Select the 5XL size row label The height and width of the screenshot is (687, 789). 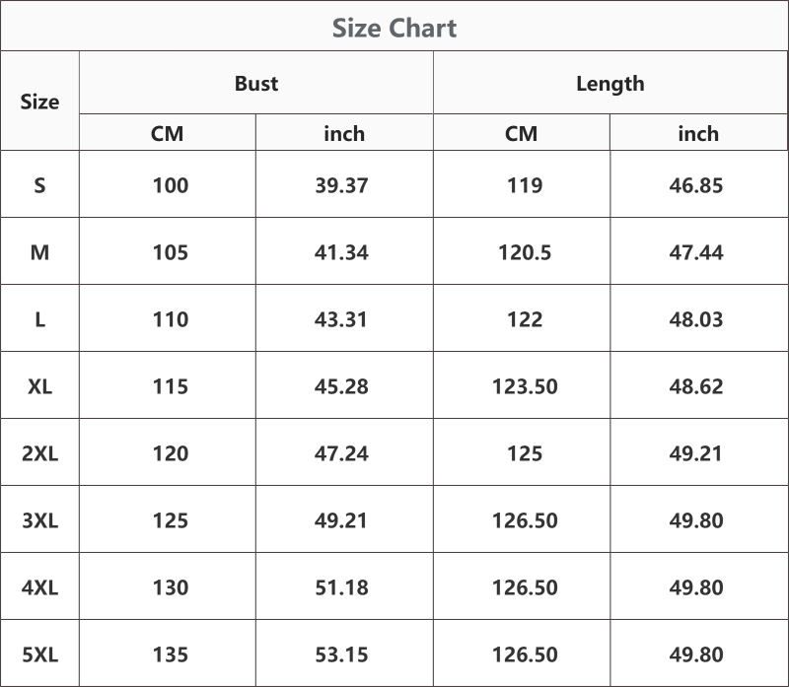(x=39, y=654)
